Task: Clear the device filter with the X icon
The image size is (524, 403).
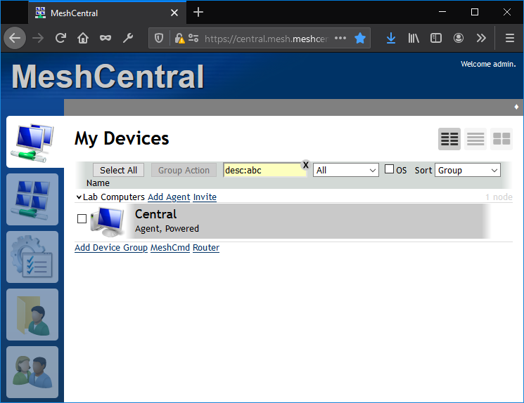Action: point(305,165)
